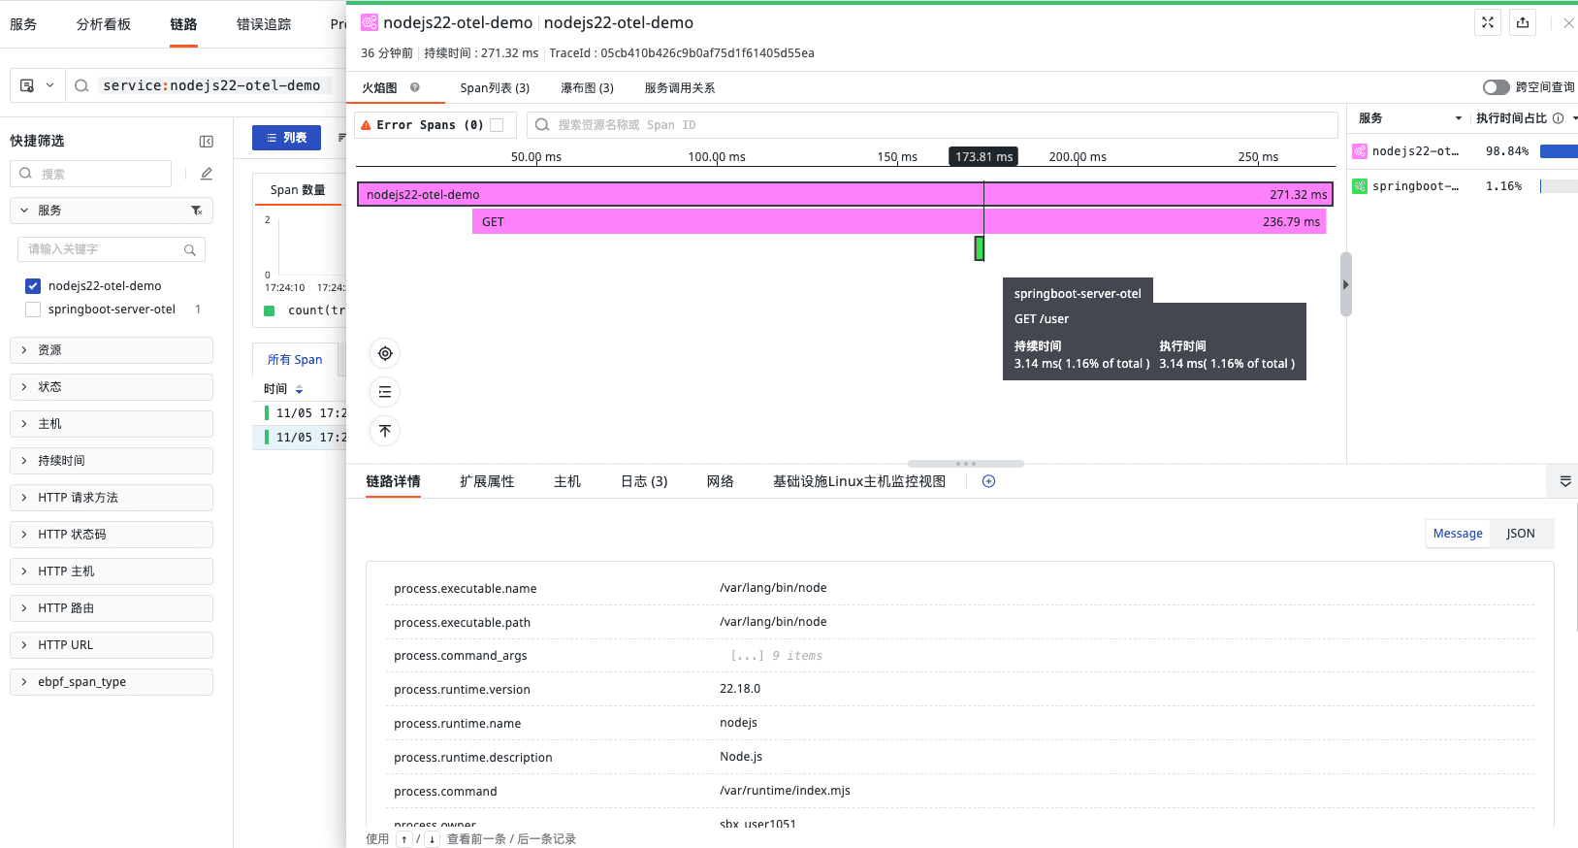Open flame graph help question icon
This screenshot has width=1578, height=848.
pyautogui.click(x=415, y=87)
